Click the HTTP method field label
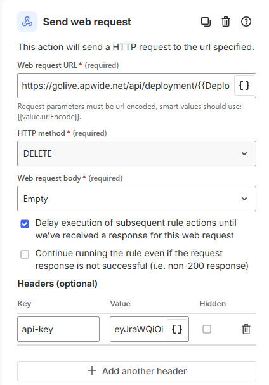 click(x=41, y=133)
